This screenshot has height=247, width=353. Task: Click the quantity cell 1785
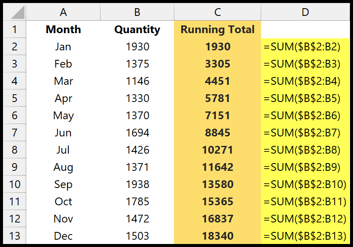click(137, 201)
